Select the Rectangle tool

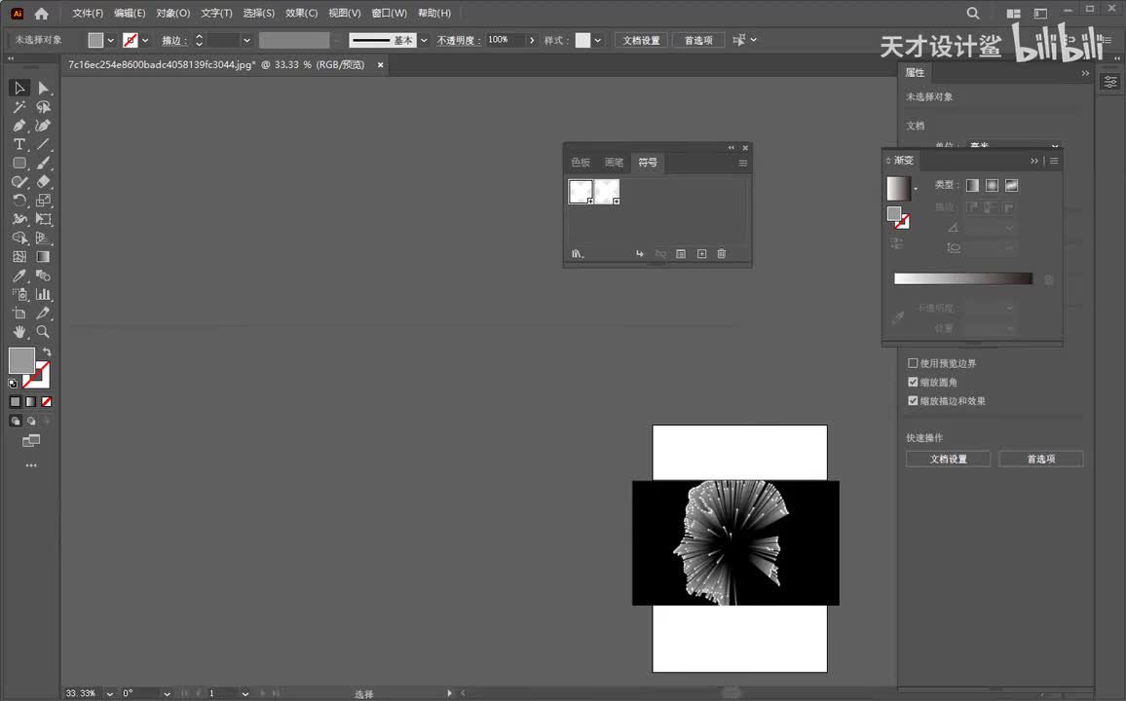[19, 163]
